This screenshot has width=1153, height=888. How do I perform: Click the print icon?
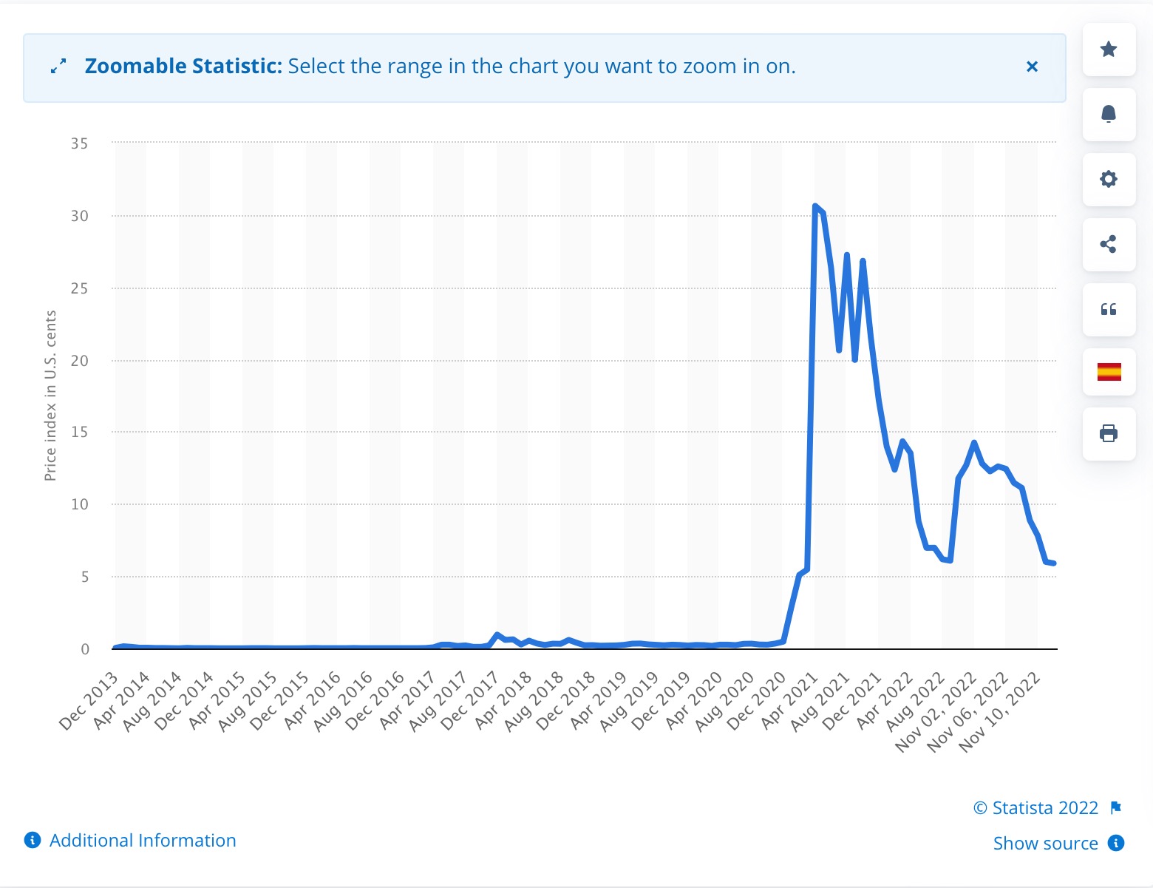pyautogui.click(x=1109, y=433)
